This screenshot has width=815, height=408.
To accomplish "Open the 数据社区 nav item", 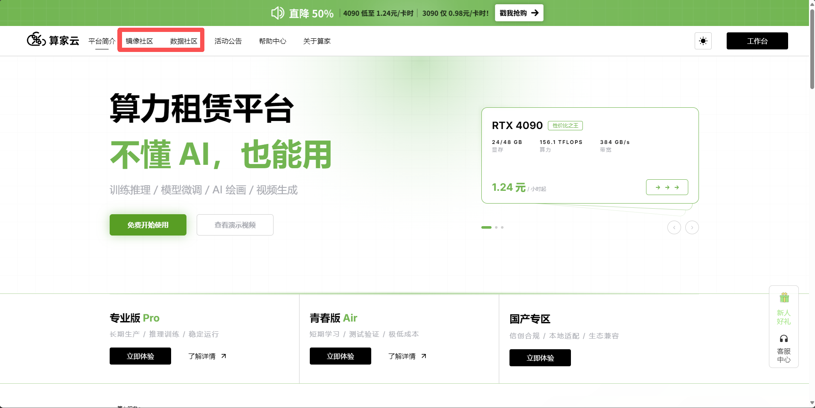I will (184, 41).
